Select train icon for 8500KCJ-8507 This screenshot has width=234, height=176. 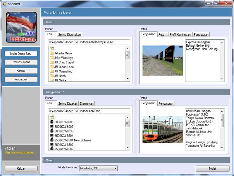tap(52, 145)
